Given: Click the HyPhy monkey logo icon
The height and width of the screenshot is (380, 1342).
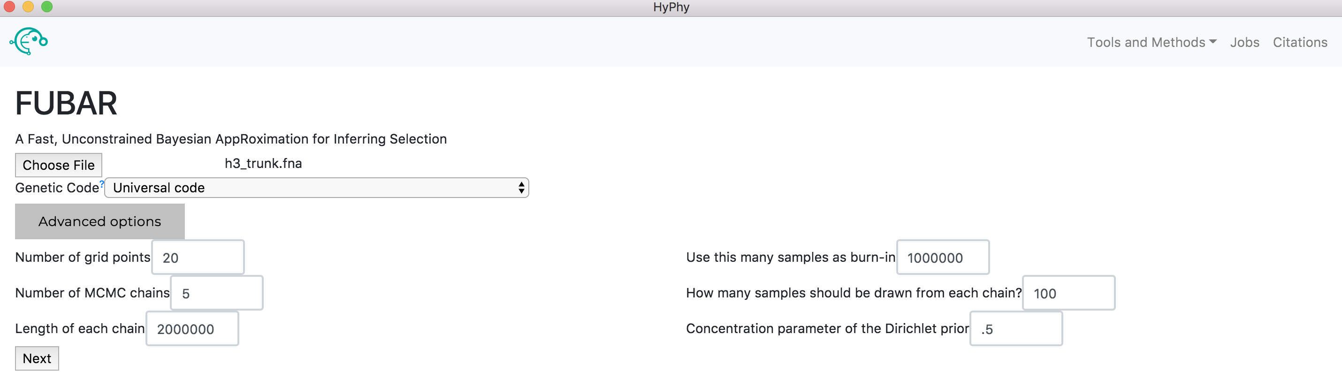Looking at the screenshot, I should point(29,41).
